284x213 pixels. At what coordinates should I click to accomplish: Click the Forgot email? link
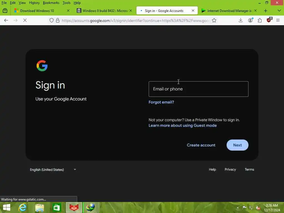pyautogui.click(x=161, y=102)
